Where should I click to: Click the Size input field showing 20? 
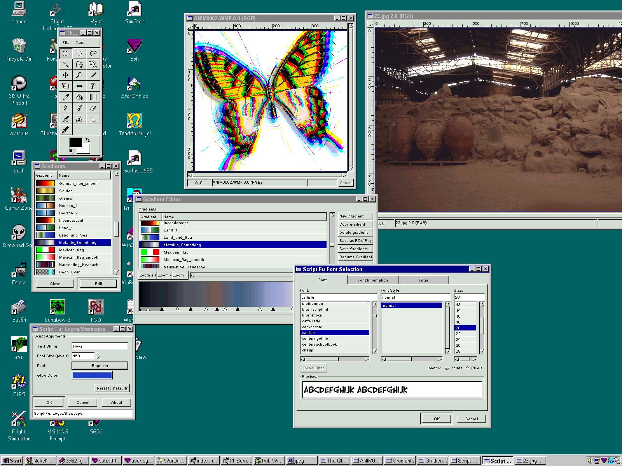point(469,297)
